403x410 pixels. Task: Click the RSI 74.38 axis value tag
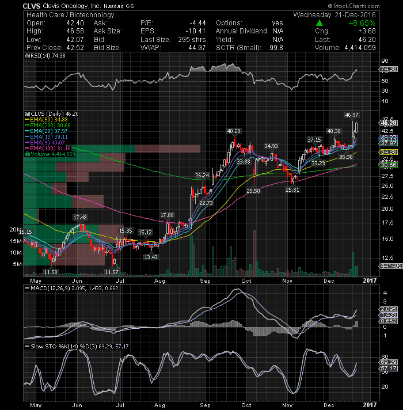(x=389, y=69)
